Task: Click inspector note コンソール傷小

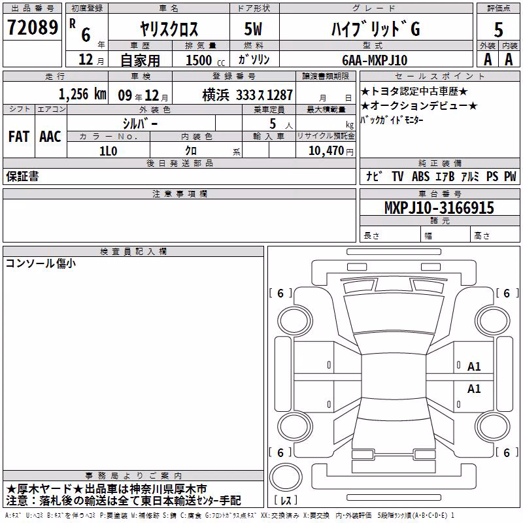Action: (41, 263)
